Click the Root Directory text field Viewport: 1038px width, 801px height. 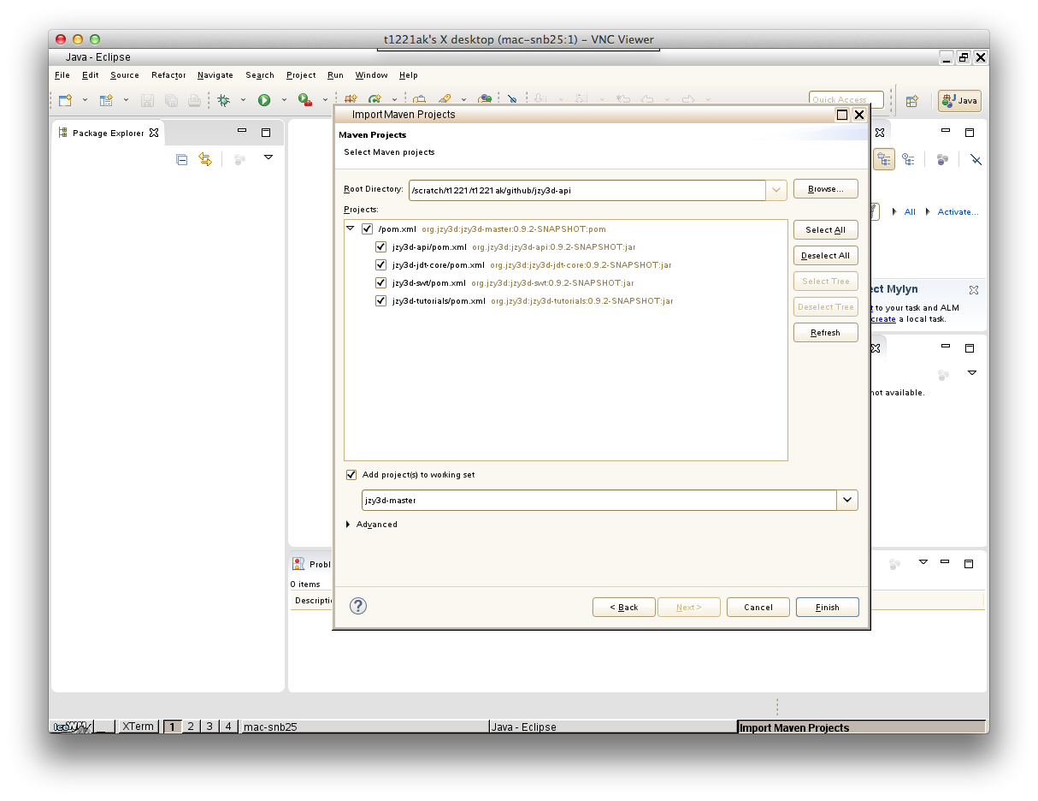pyautogui.click(x=587, y=190)
